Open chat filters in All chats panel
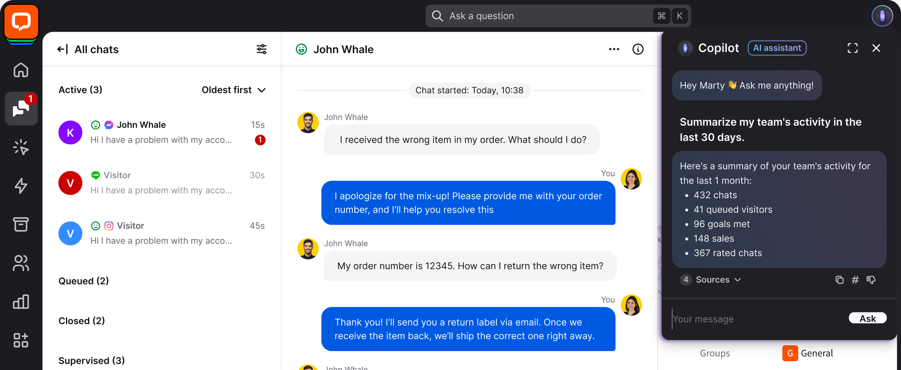The image size is (901, 370). point(261,49)
